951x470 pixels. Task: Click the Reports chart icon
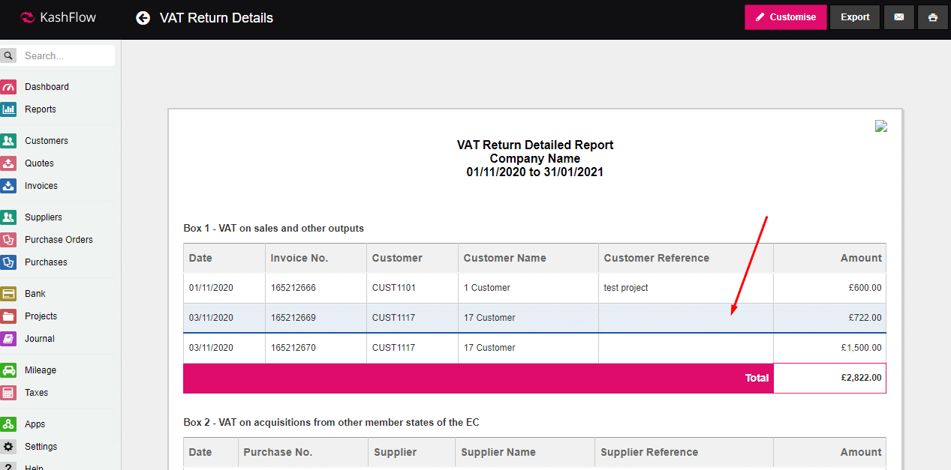coord(9,109)
